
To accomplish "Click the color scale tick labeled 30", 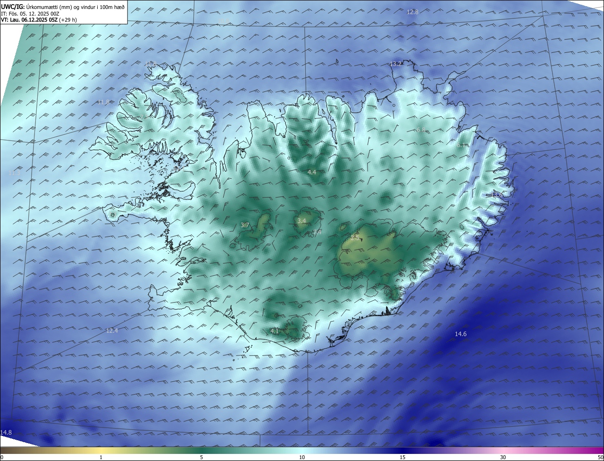I will coord(503,457).
